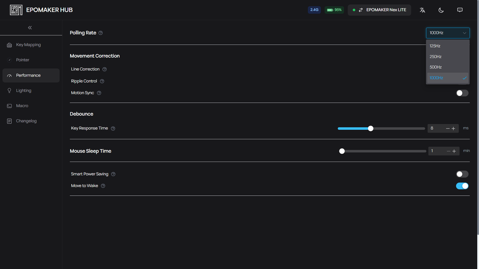479x269 pixels.
Task: Open Performance settings page
Action: click(31, 75)
